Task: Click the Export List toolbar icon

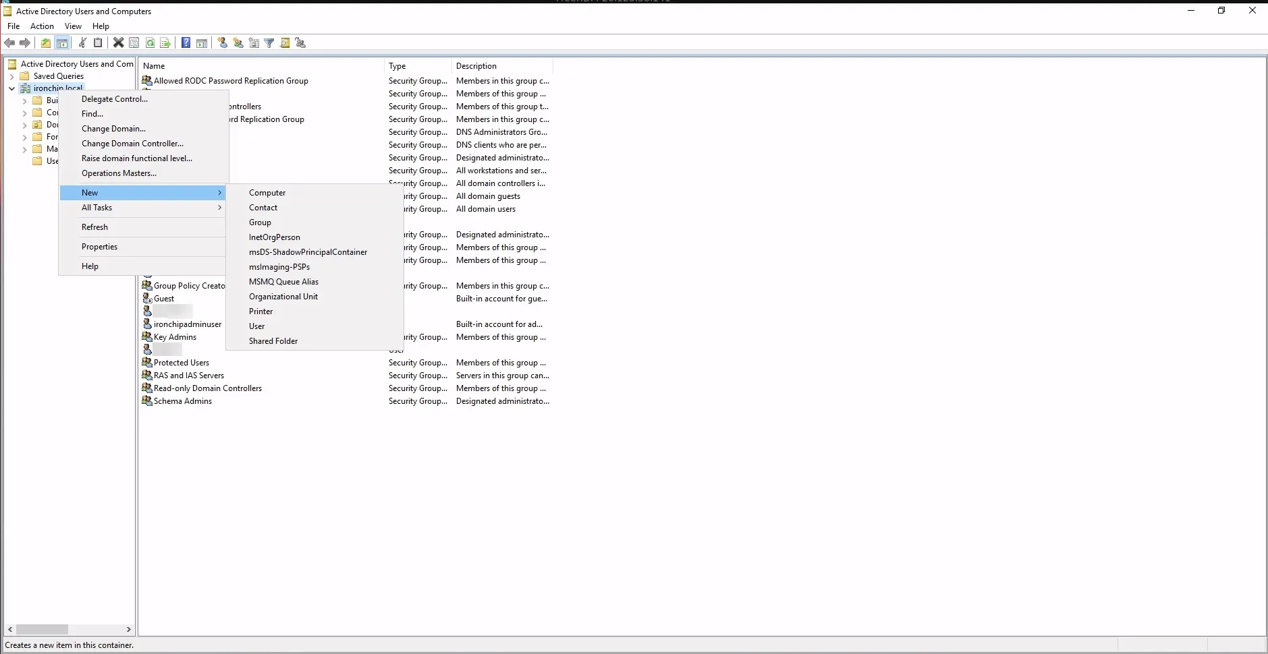Action: point(165,43)
